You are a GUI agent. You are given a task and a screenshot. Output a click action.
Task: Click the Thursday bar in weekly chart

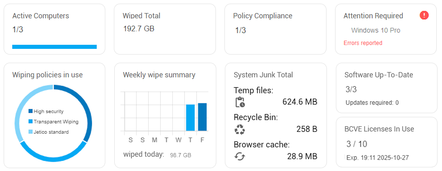click(x=191, y=118)
